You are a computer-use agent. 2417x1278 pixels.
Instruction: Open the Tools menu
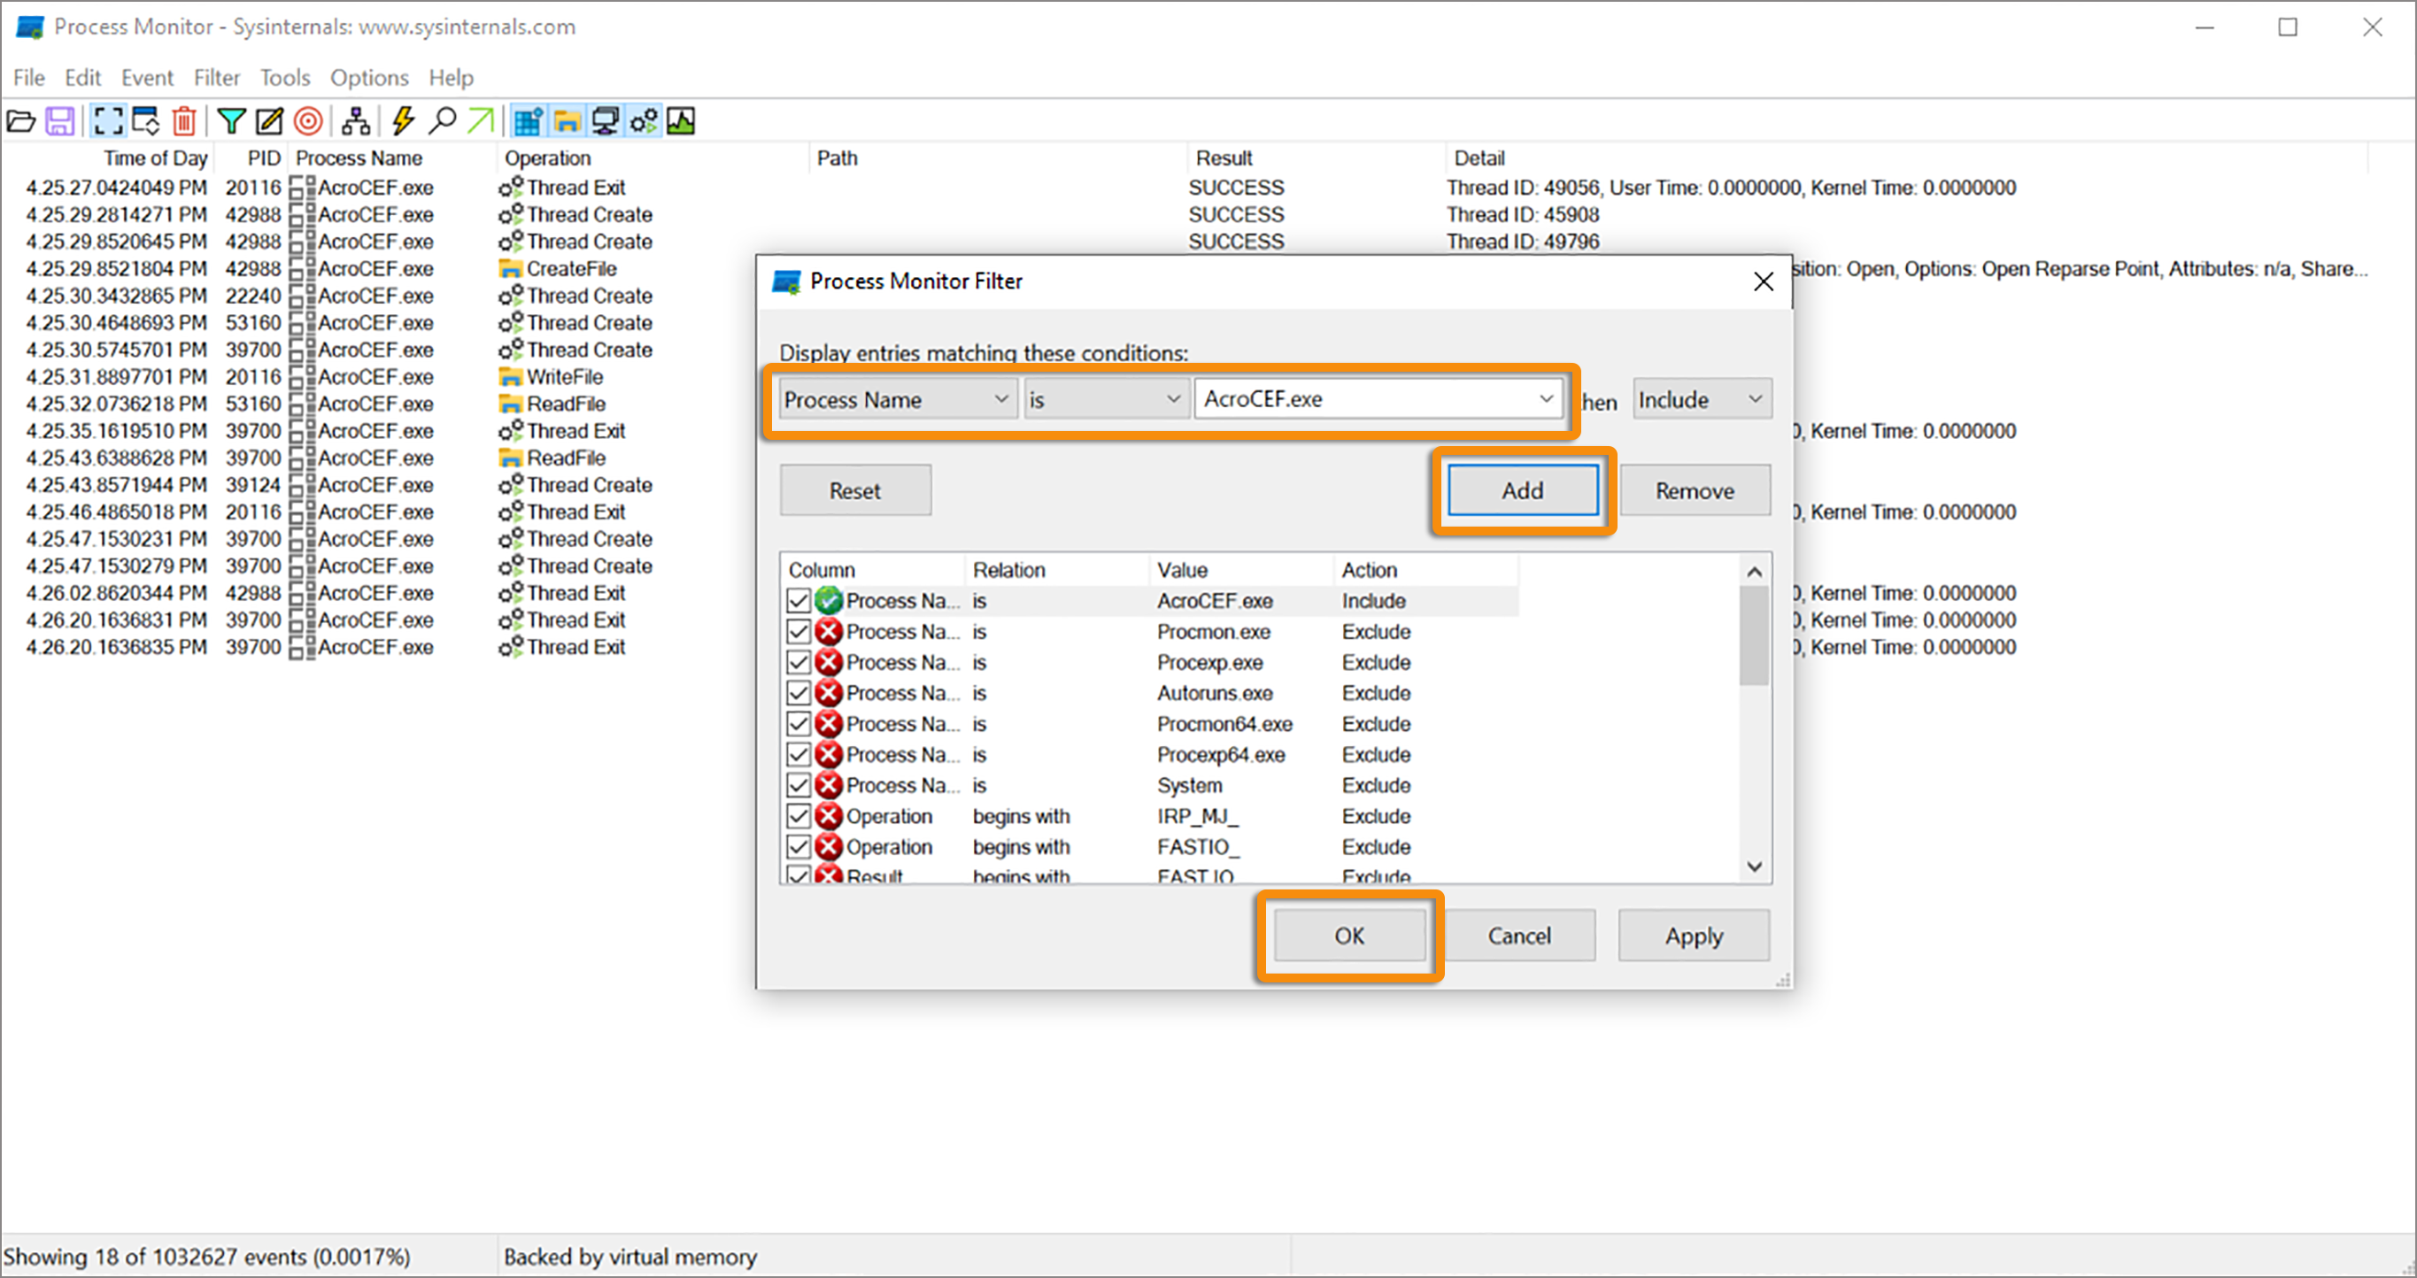[x=284, y=78]
